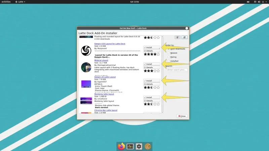
Task: Open Firefox from the dock
Action: coord(121,146)
